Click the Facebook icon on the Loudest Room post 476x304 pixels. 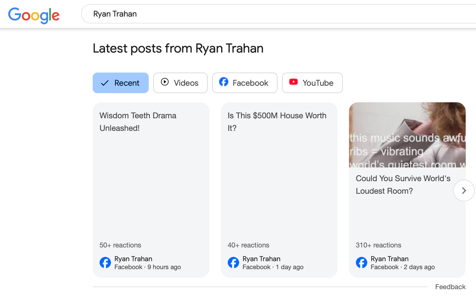361,263
